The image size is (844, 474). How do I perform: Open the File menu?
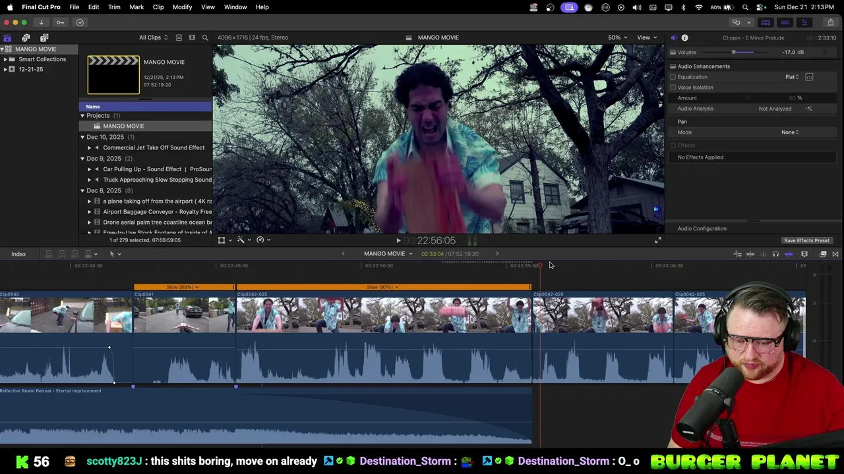pos(75,7)
